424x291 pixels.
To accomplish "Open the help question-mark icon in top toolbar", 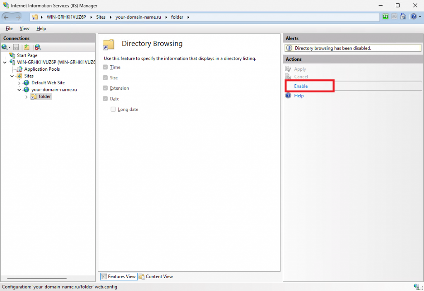I will pyautogui.click(x=414, y=17).
